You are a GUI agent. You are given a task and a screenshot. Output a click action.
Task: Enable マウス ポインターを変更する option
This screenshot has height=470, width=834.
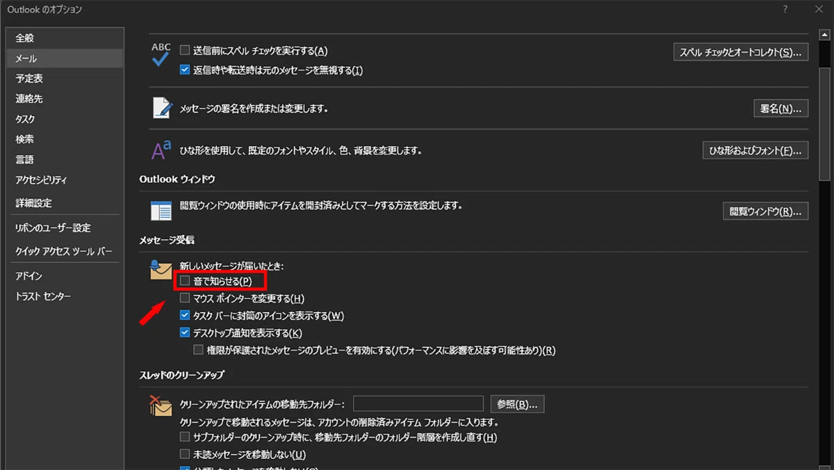coord(185,298)
